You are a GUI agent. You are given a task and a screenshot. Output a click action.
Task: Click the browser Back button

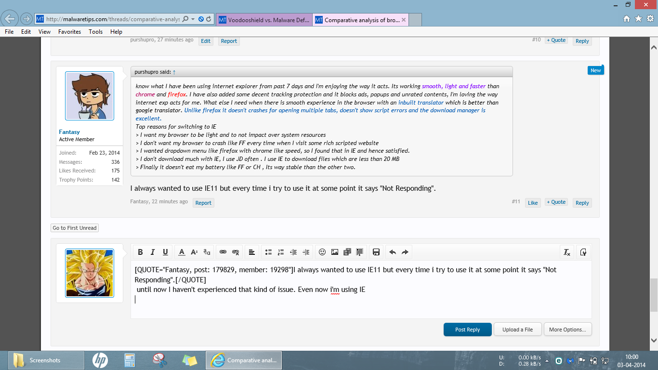click(x=10, y=19)
